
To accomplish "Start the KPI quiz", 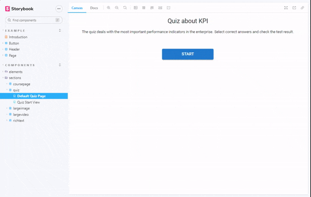I will pyautogui.click(x=188, y=54).
